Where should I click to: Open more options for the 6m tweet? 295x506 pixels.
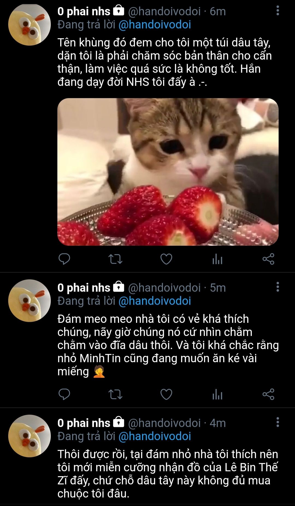tap(278, 11)
